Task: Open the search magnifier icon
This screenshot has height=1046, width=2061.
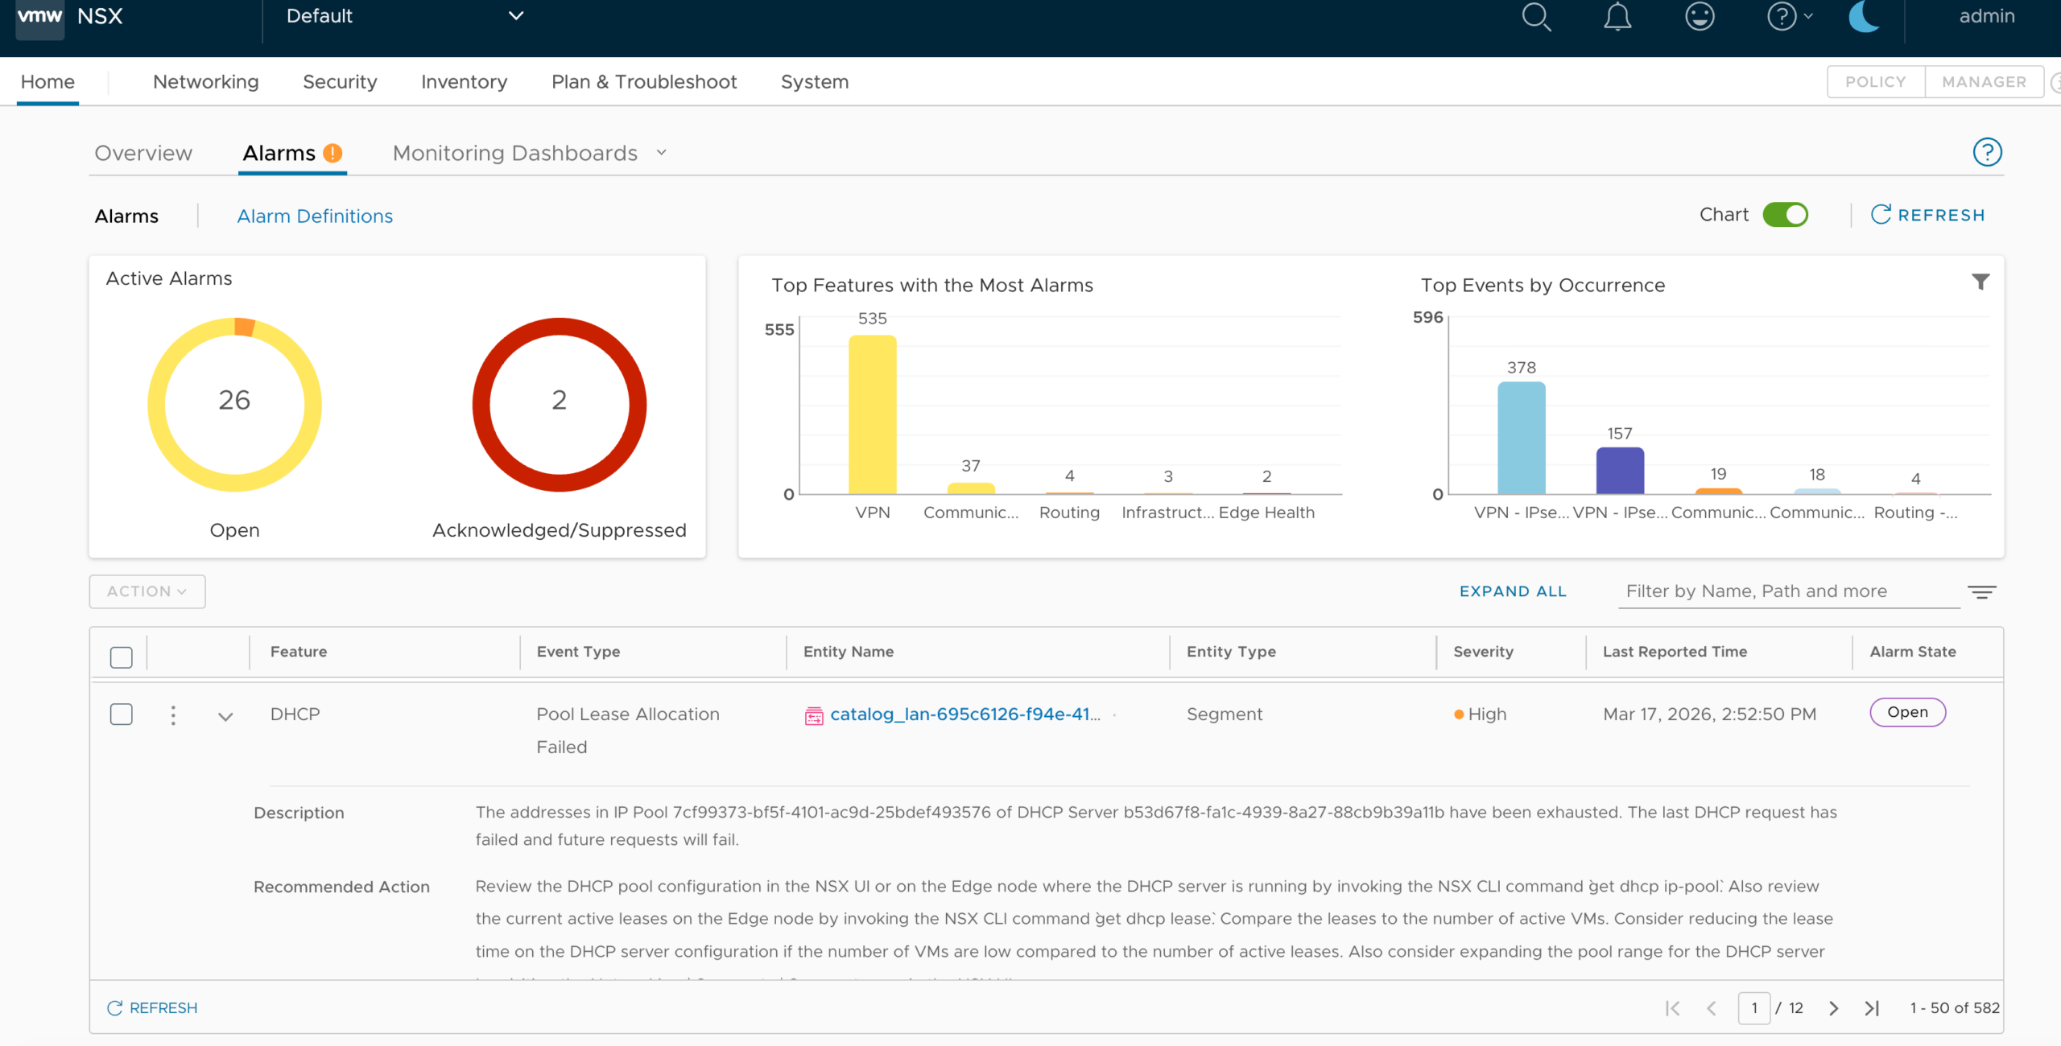Action: coord(1536,17)
